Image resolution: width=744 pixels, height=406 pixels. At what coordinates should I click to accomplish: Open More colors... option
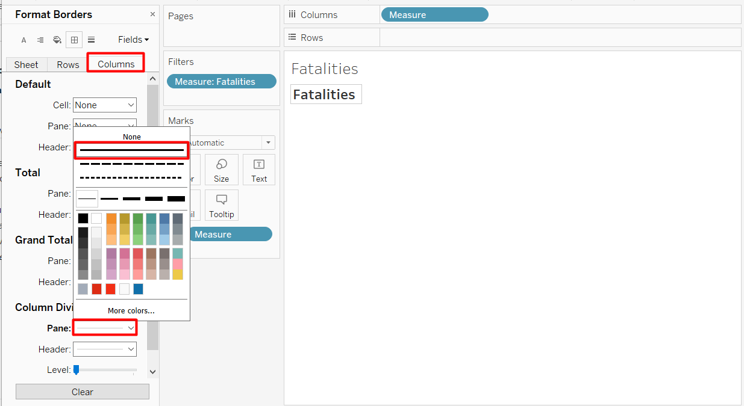tap(131, 311)
